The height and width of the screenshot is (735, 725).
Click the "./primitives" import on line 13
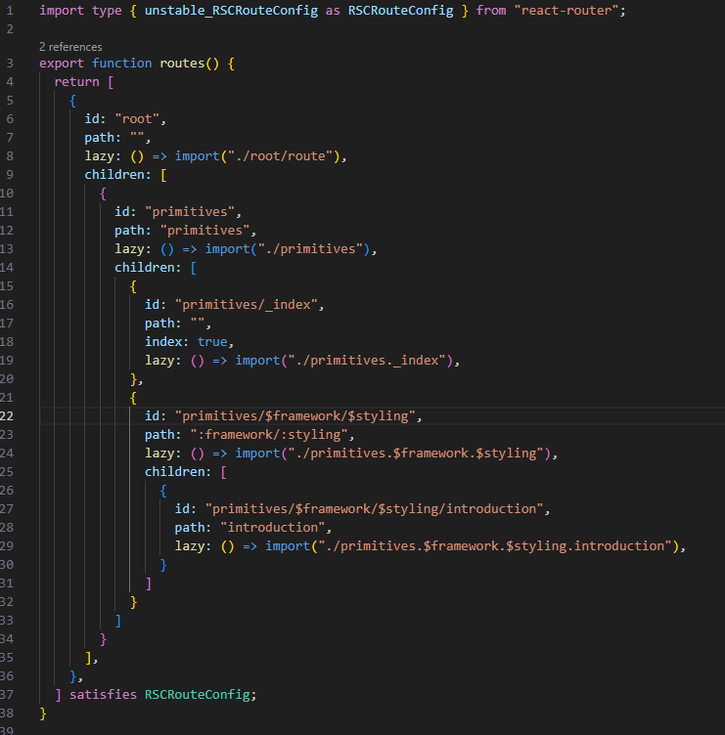point(310,249)
